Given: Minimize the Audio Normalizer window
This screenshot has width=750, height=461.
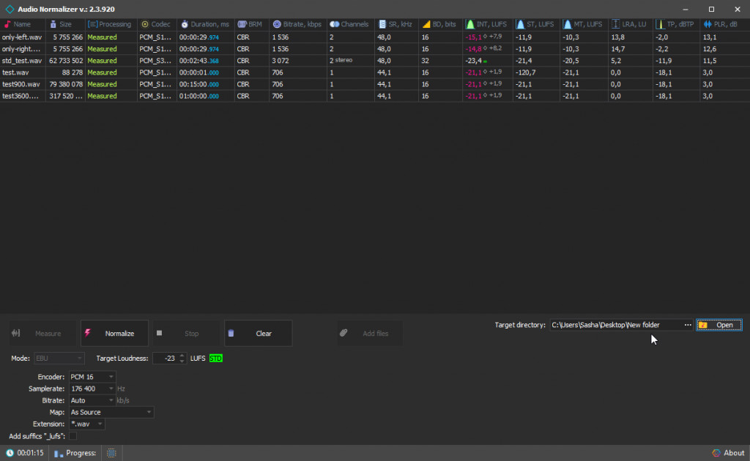Looking at the screenshot, I should [686, 9].
